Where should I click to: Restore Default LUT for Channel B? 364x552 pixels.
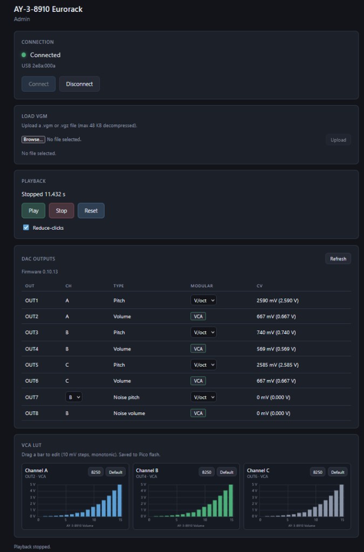(x=226, y=472)
